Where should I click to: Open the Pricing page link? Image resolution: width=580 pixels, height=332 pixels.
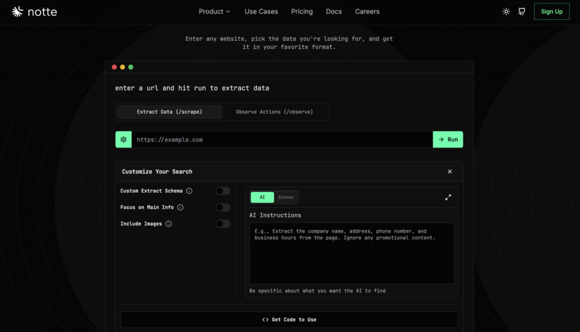302,12
